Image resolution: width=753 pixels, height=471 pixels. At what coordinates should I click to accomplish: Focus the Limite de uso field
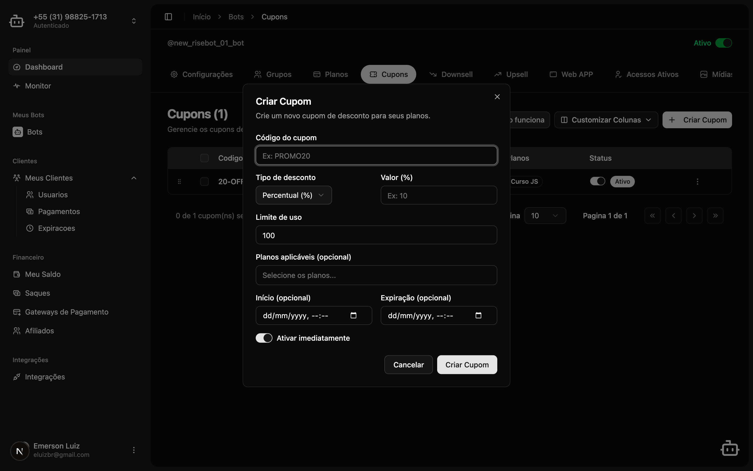tap(376, 235)
